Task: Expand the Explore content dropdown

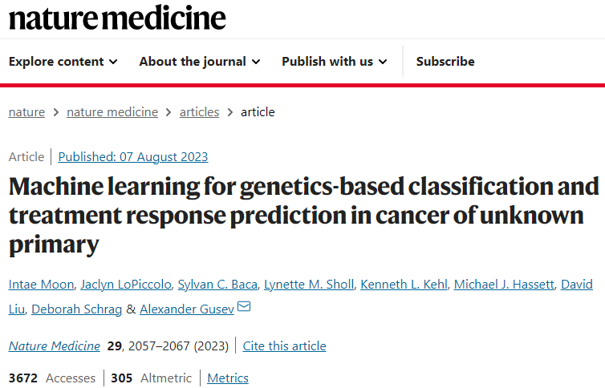Action: [x=63, y=62]
